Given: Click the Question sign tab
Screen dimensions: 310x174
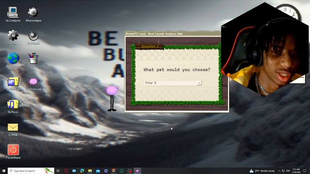Looking at the screenshot, I should [x=150, y=46].
